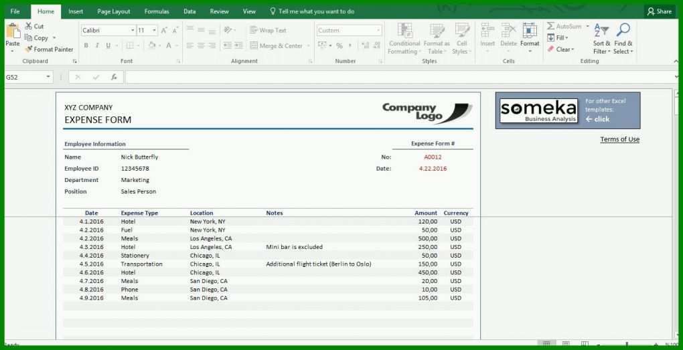Toggle Wrap Text
This screenshot has width=683, height=350.
coord(269,30)
